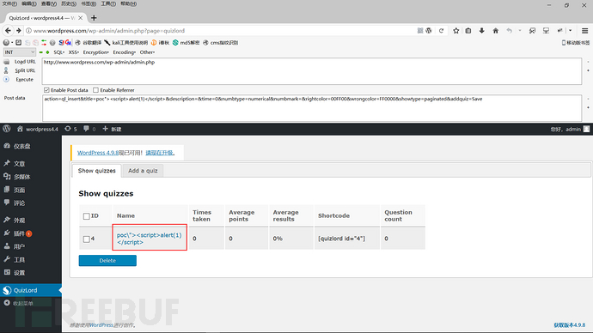Open a new tab with the plus icon

tap(94, 18)
